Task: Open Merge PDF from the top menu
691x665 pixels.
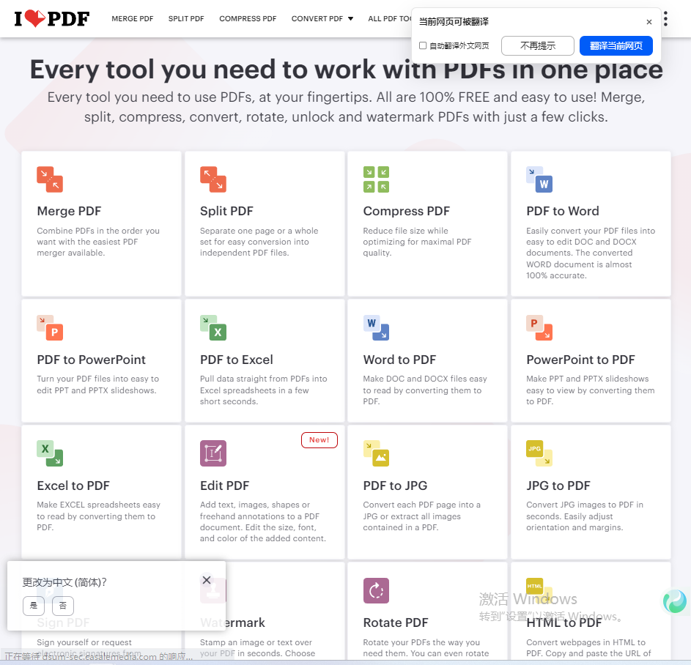Action: click(133, 18)
